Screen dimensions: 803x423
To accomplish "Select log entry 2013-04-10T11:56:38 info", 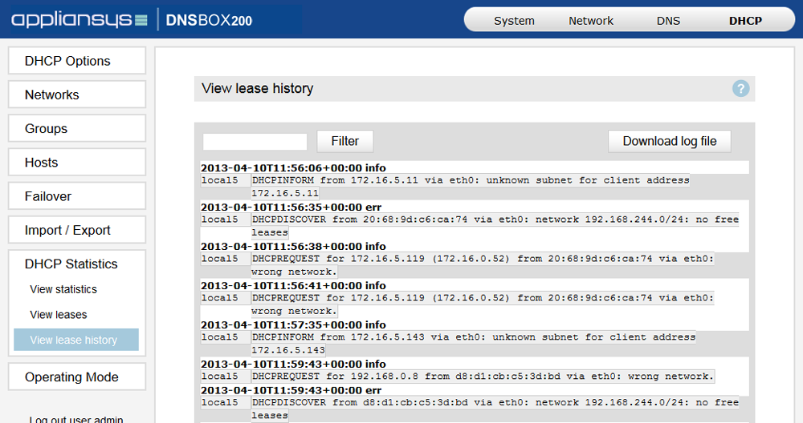I will [293, 246].
